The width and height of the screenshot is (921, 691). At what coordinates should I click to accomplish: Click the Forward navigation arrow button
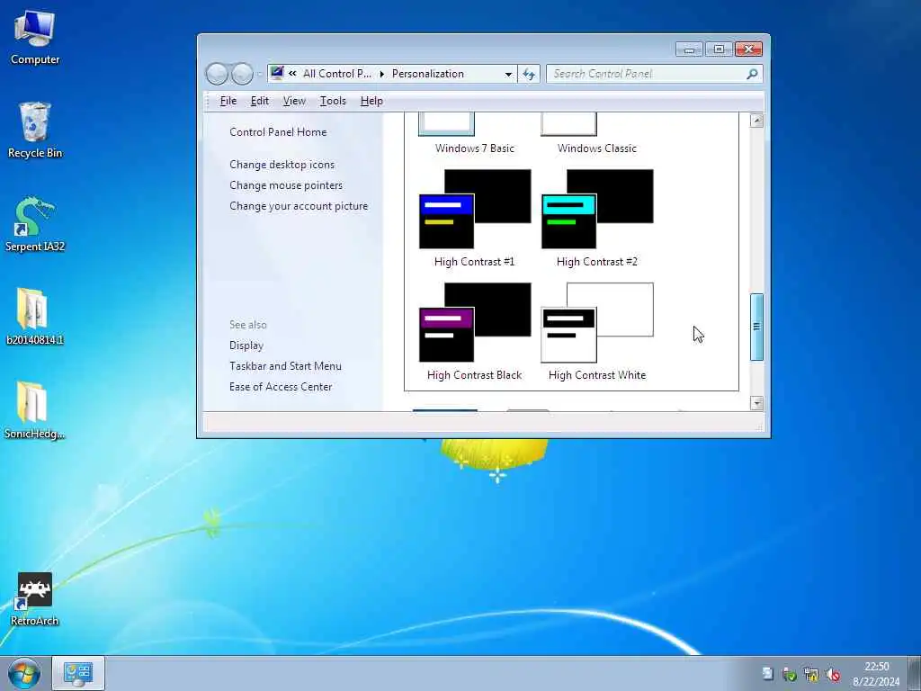pos(242,74)
